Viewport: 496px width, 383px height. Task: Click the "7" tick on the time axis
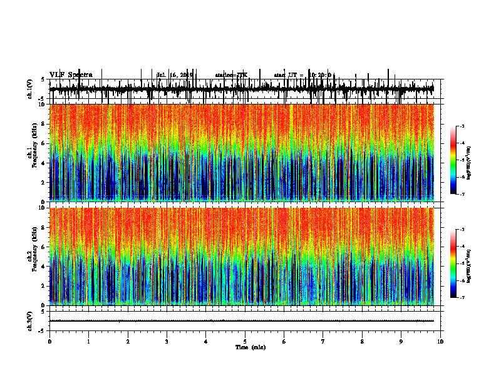[x=323, y=342]
